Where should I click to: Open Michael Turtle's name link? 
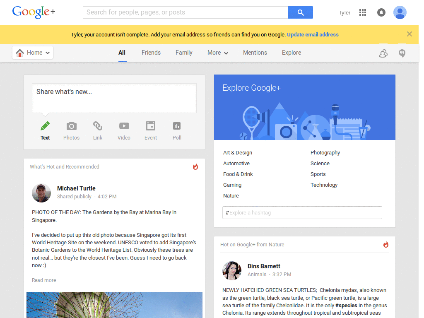(76, 188)
